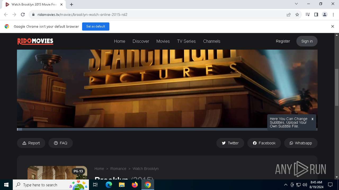Bookmark this tab with the star
Viewport: 339px width, 190px height.
pos(297,15)
